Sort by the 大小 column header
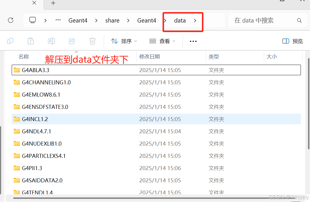This screenshot has height=202, width=310. click(x=271, y=57)
